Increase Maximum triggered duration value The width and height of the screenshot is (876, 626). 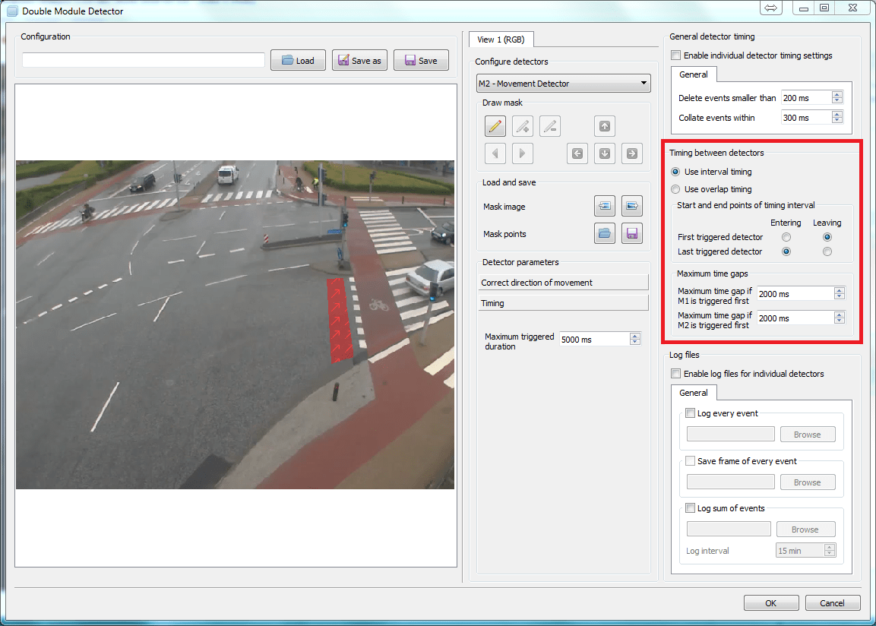[634, 337]
